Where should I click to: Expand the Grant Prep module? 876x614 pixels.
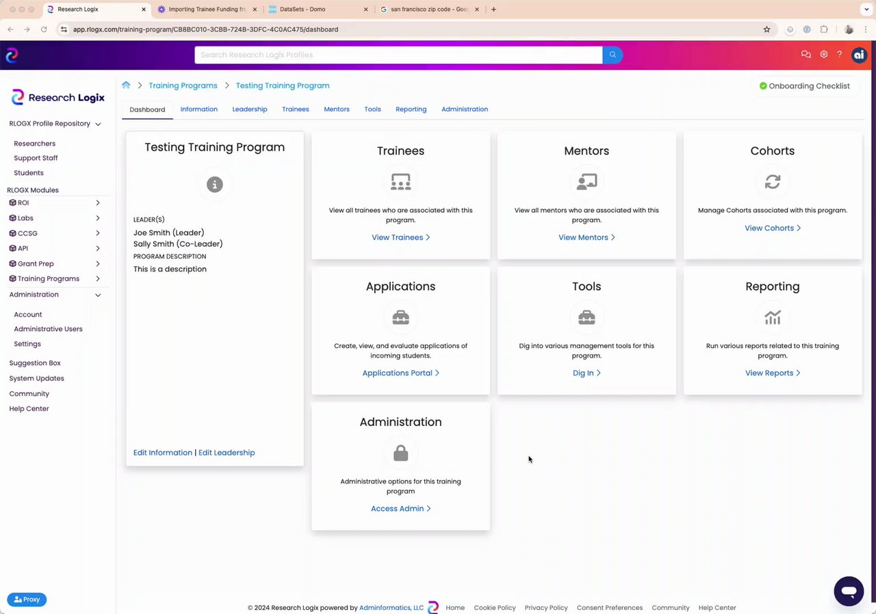[98, 264]
